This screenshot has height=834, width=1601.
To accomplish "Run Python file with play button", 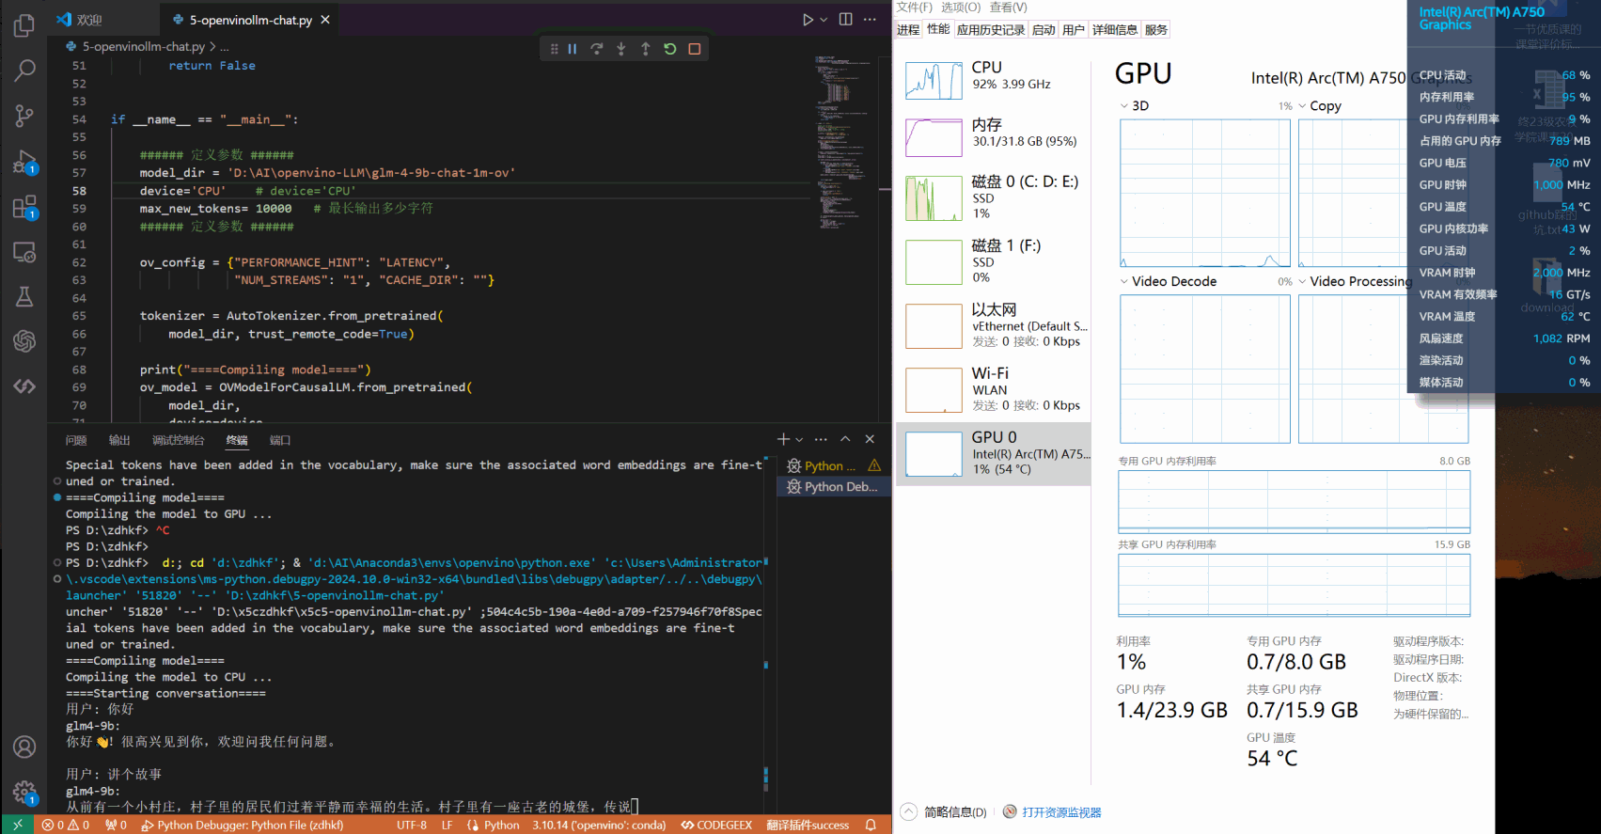I will point(807,19).
